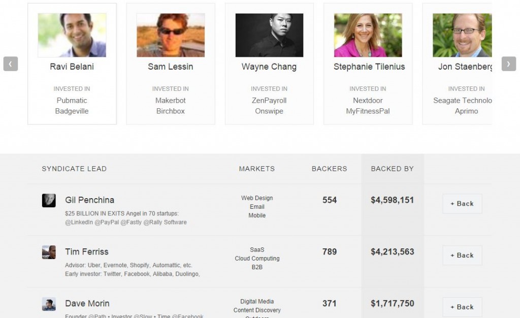
Task: Back Tim Ferriss's syndicate
Action: click(x=462, y=256)
